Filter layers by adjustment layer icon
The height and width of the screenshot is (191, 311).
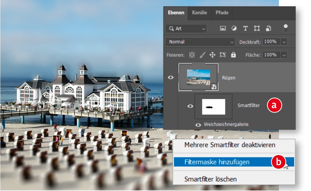click(234, 29)
